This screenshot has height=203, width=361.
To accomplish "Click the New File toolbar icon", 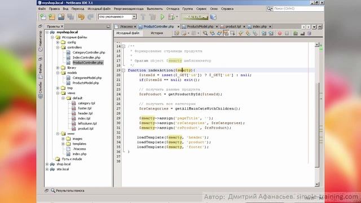I will click(43, 17).
